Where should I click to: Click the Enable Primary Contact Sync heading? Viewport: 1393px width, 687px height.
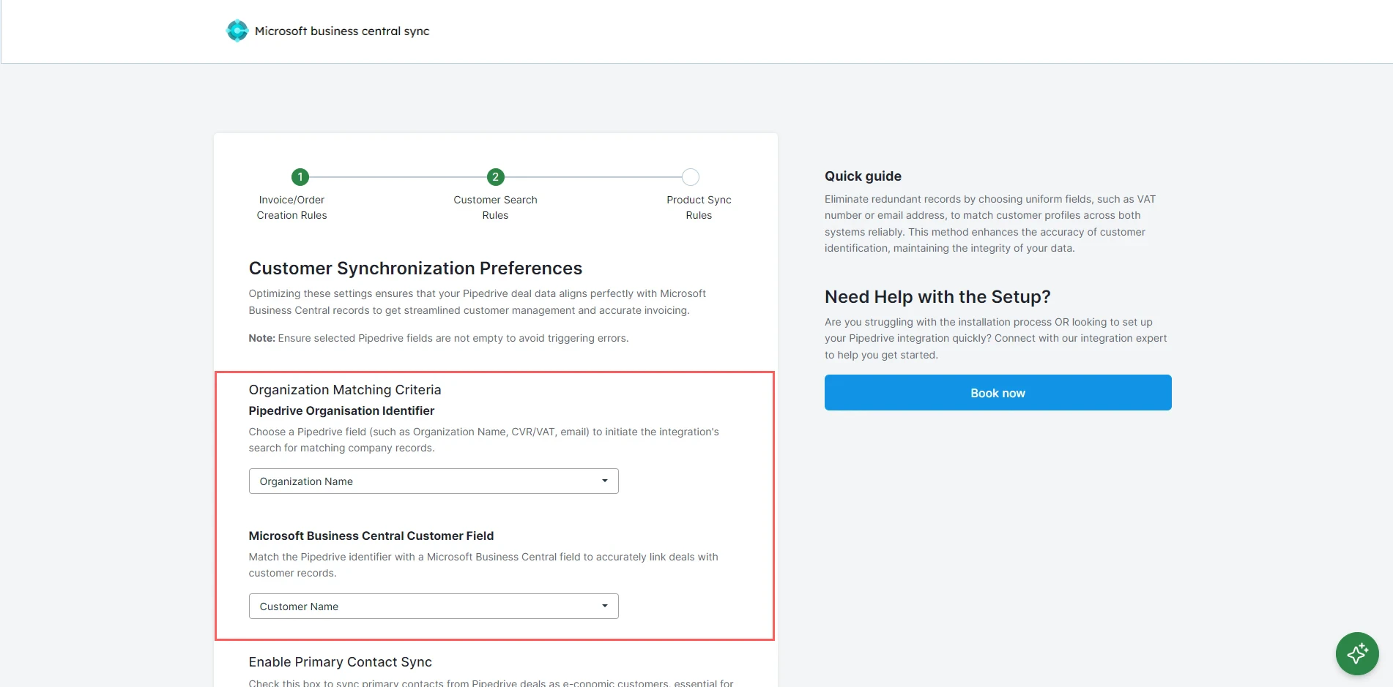[341, 662]
